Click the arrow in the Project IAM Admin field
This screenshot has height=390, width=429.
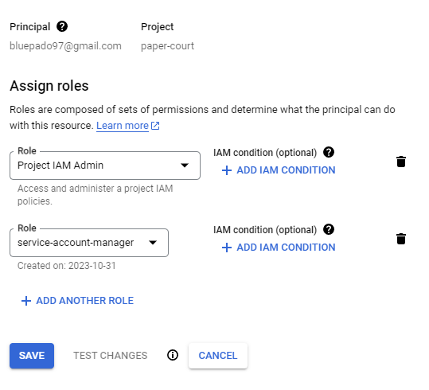(x=185, y=166)
